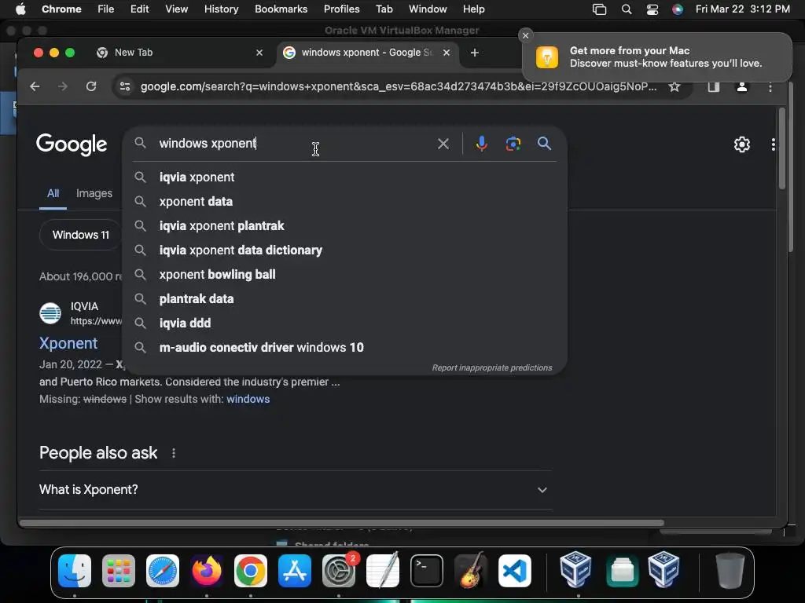
Task: Click the Chrome address bar URL
Action: point(399,86)
